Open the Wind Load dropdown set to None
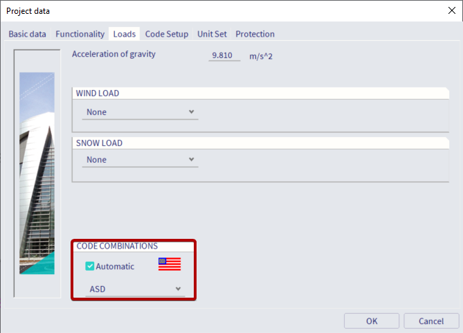 coord(140,111)
